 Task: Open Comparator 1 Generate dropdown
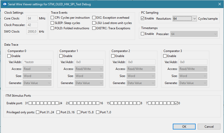tap(89, 83)
